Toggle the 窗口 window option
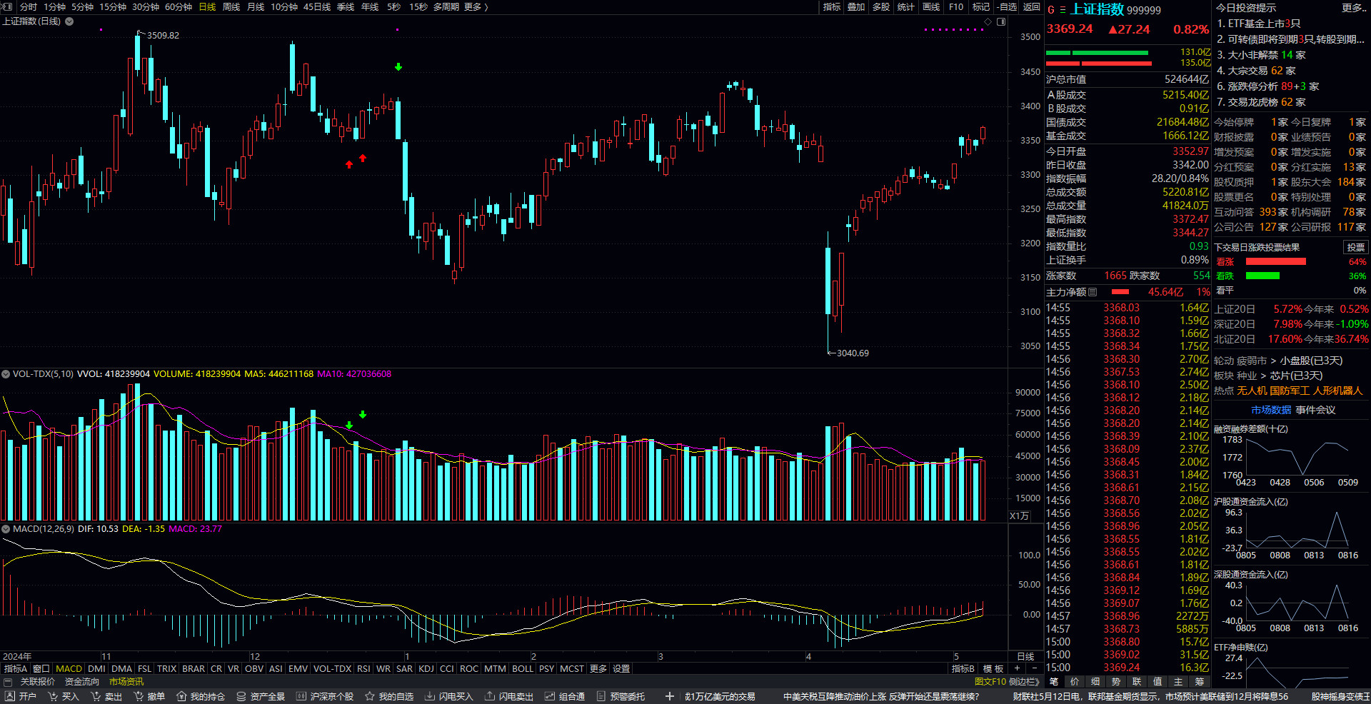Screen dimensions: 1371x704 tap(41, 669)
